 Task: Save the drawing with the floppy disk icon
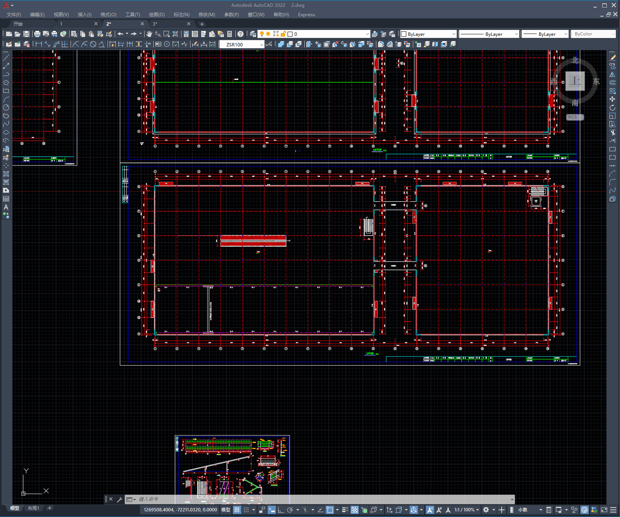[x=26, y=34]
